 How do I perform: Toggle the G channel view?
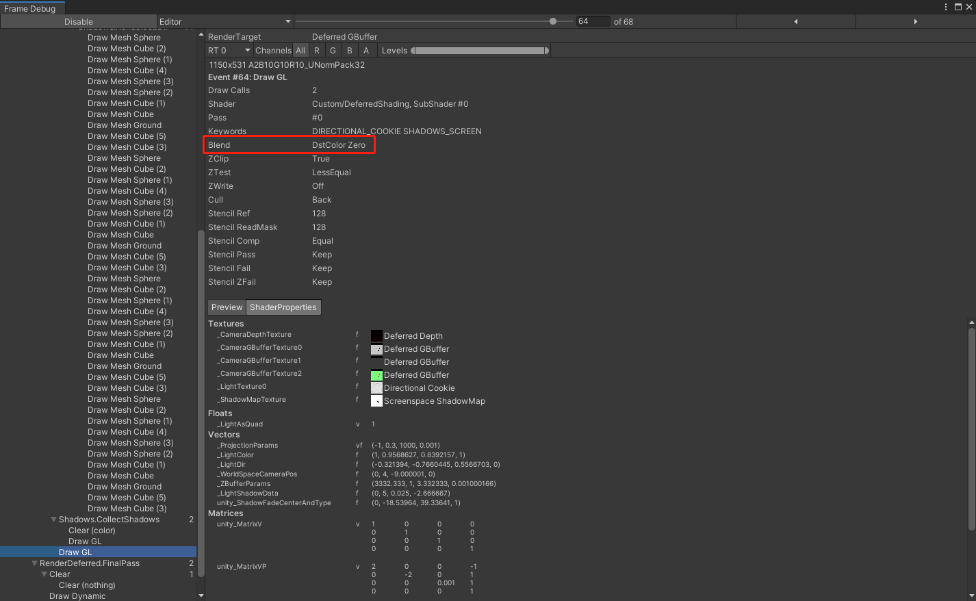(333, 51)
